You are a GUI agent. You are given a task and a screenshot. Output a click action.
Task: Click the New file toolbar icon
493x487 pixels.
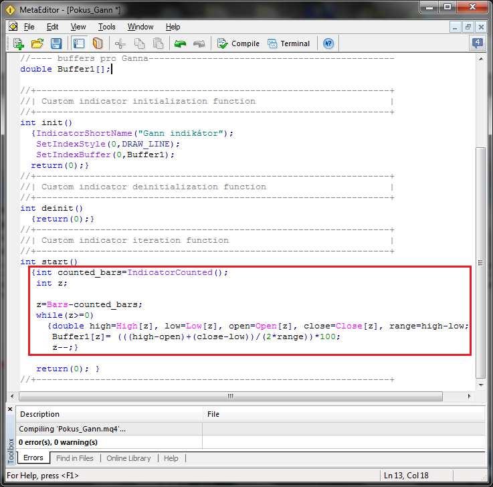[19, 43]
